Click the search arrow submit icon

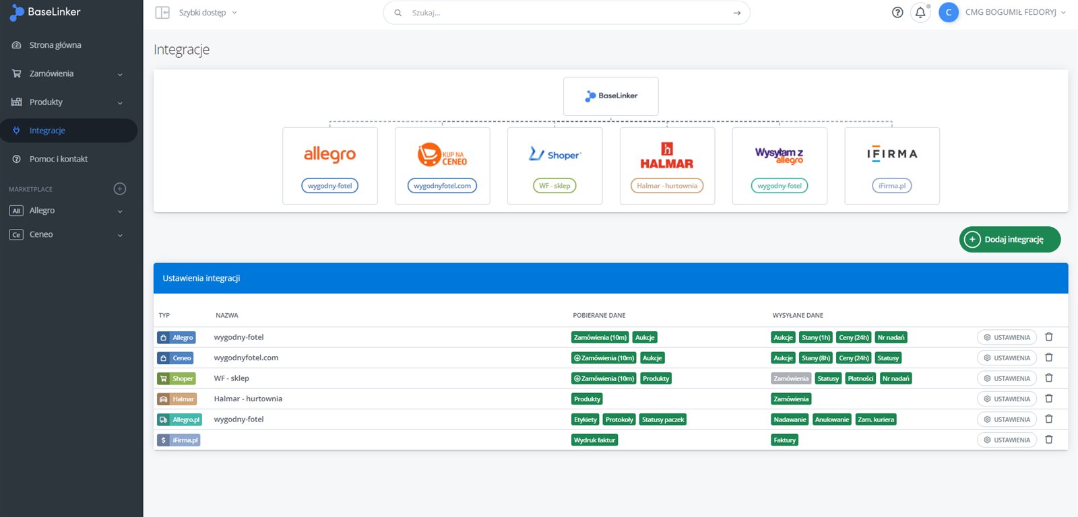736,13
